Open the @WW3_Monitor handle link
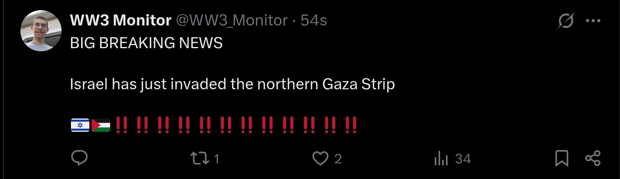 coord(232,20)
